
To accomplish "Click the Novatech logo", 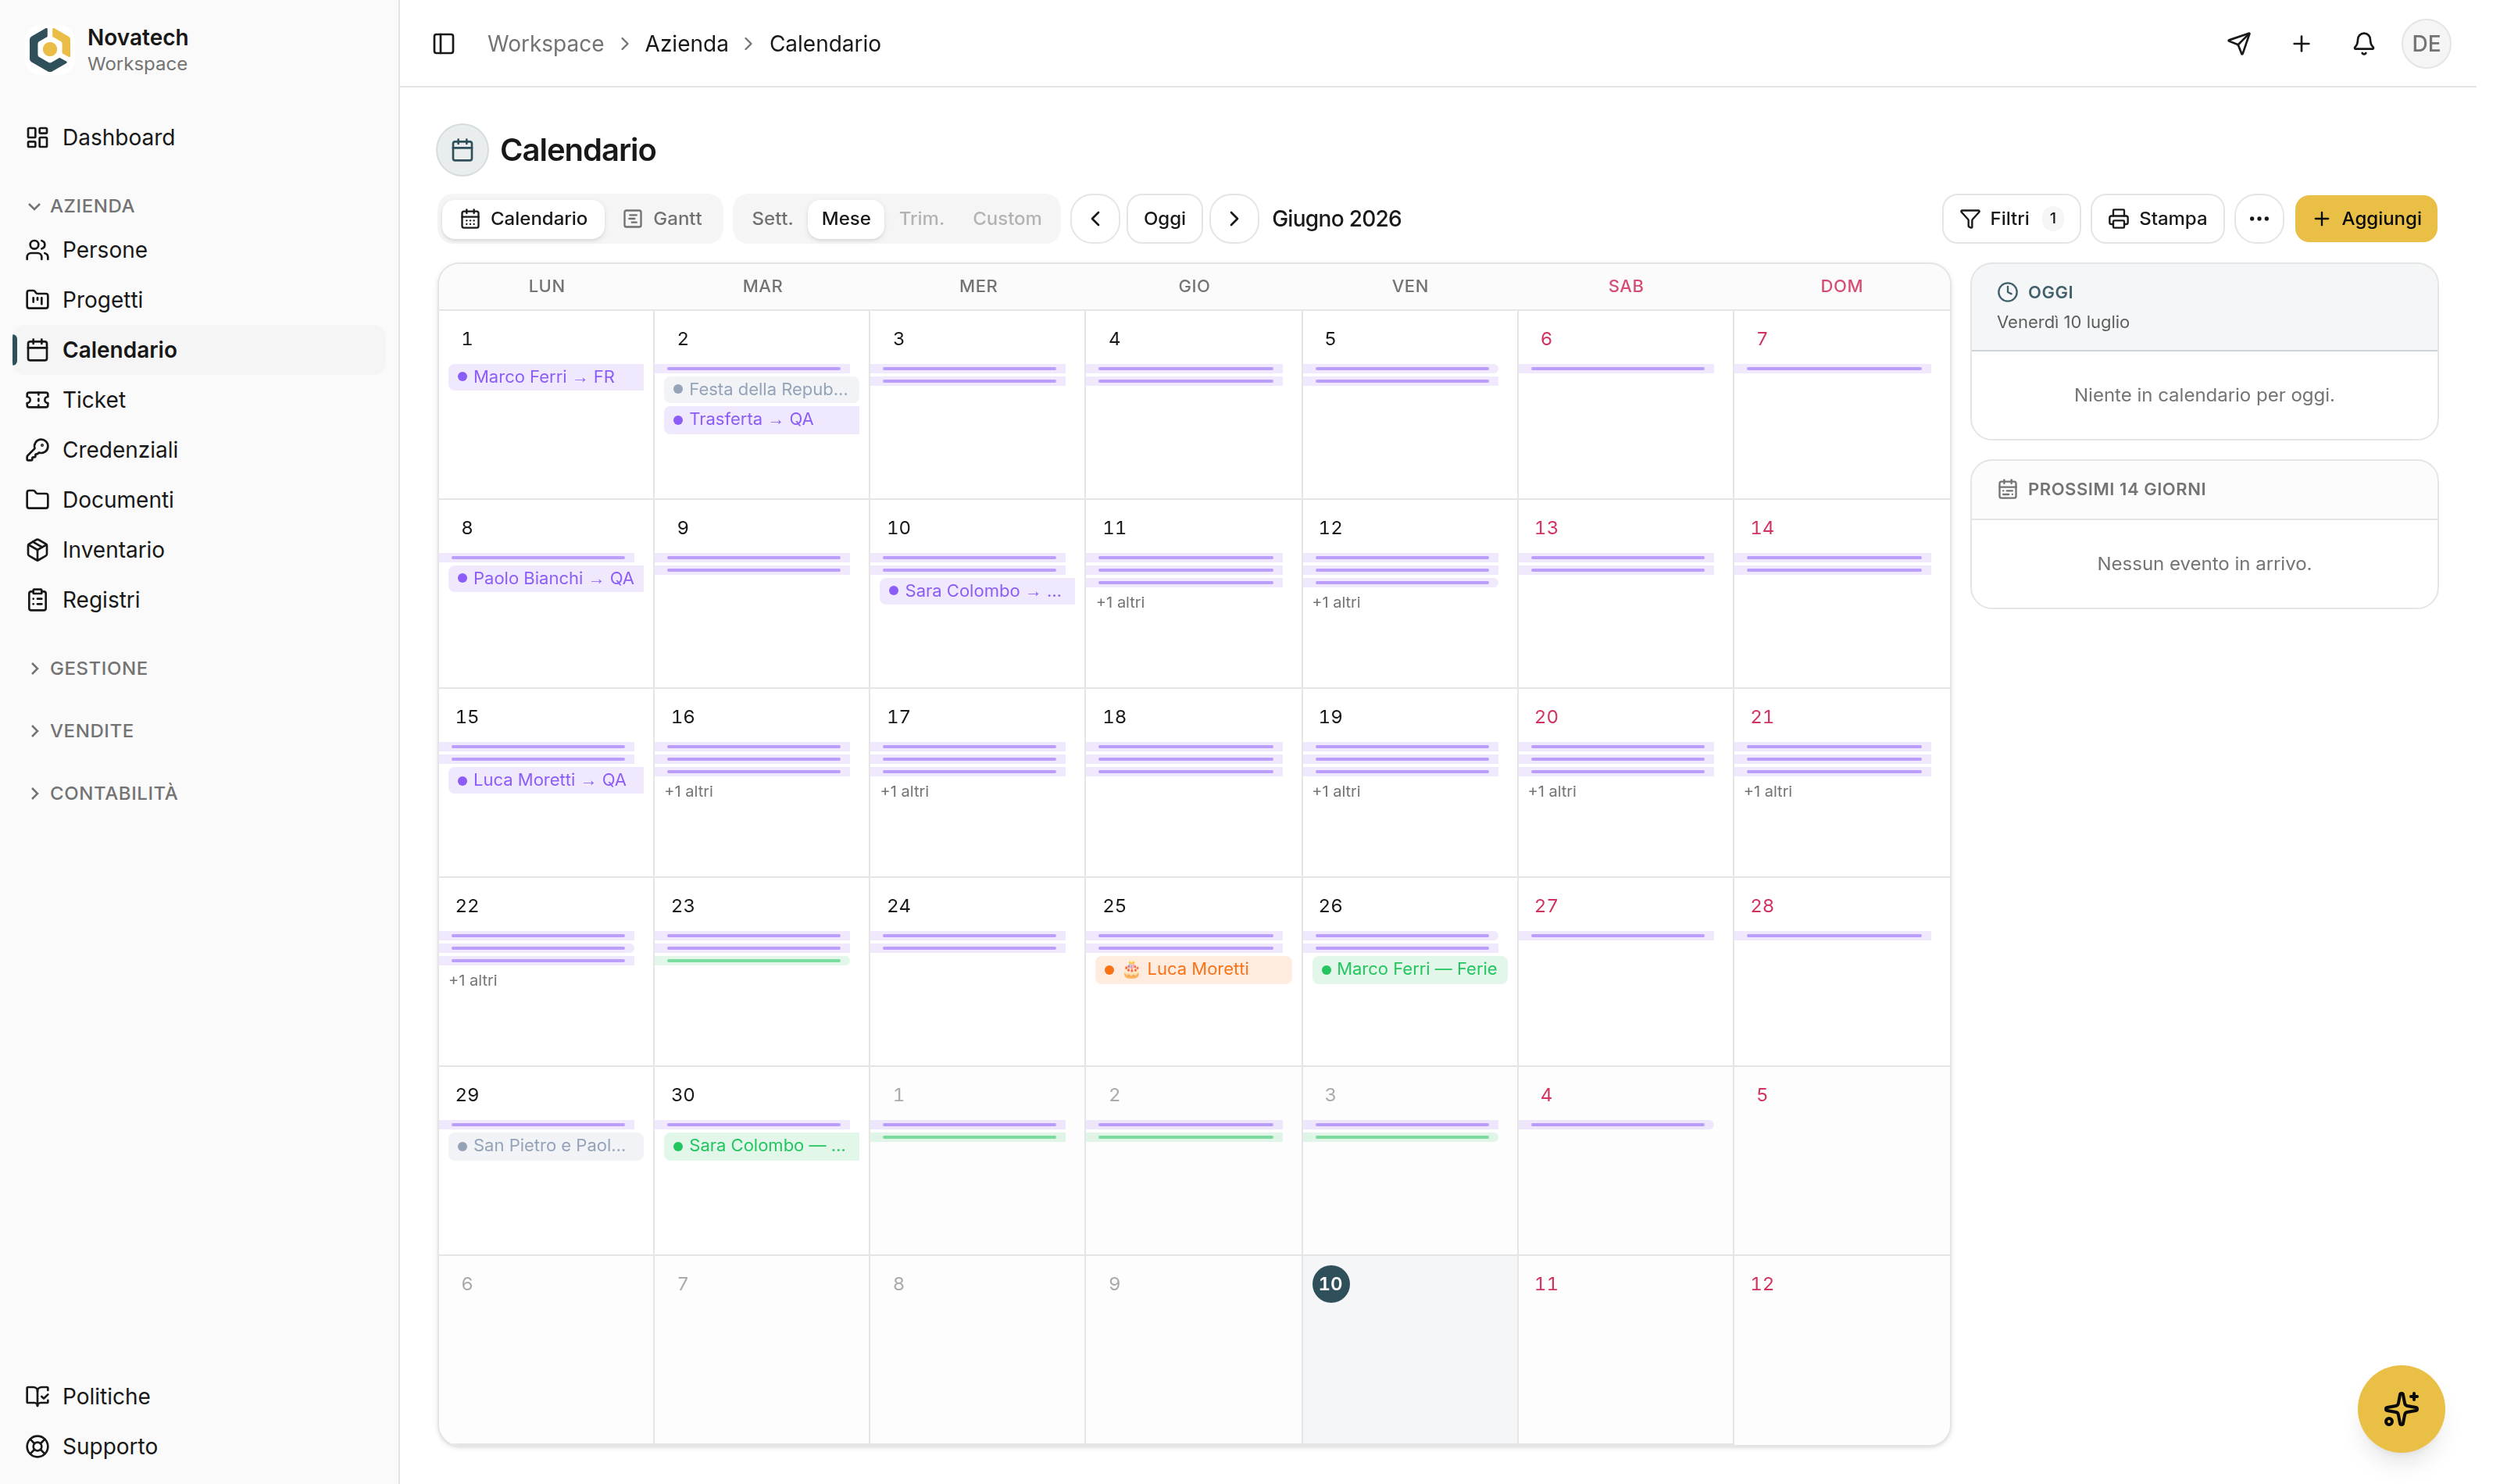I will (x=50, y=50).
